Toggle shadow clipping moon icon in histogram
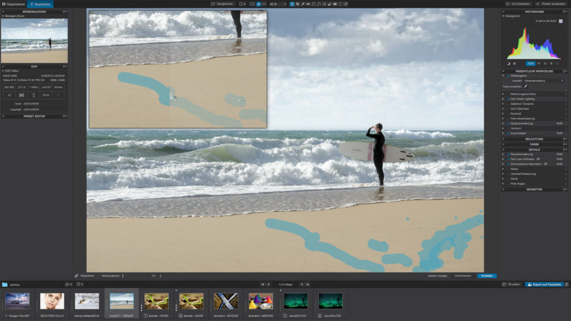 (x=508, y=64)
